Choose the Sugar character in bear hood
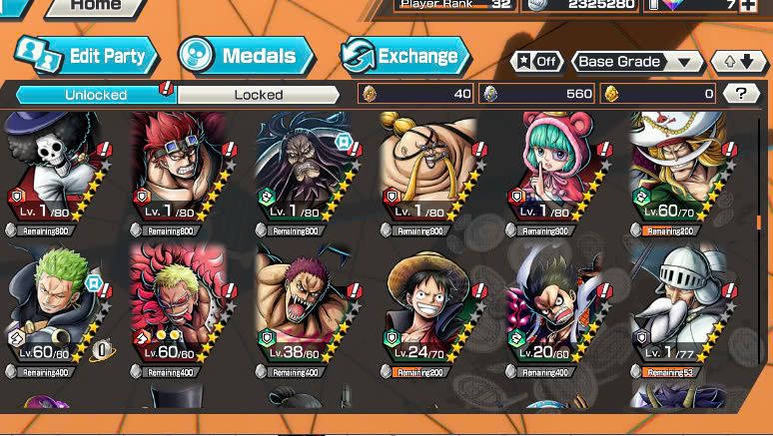The height and width of the screenshot is (436, 773). tap(557, 167)
